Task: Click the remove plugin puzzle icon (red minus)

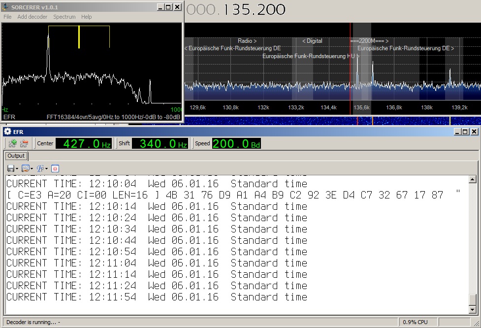Action: (x=24, y=143)
